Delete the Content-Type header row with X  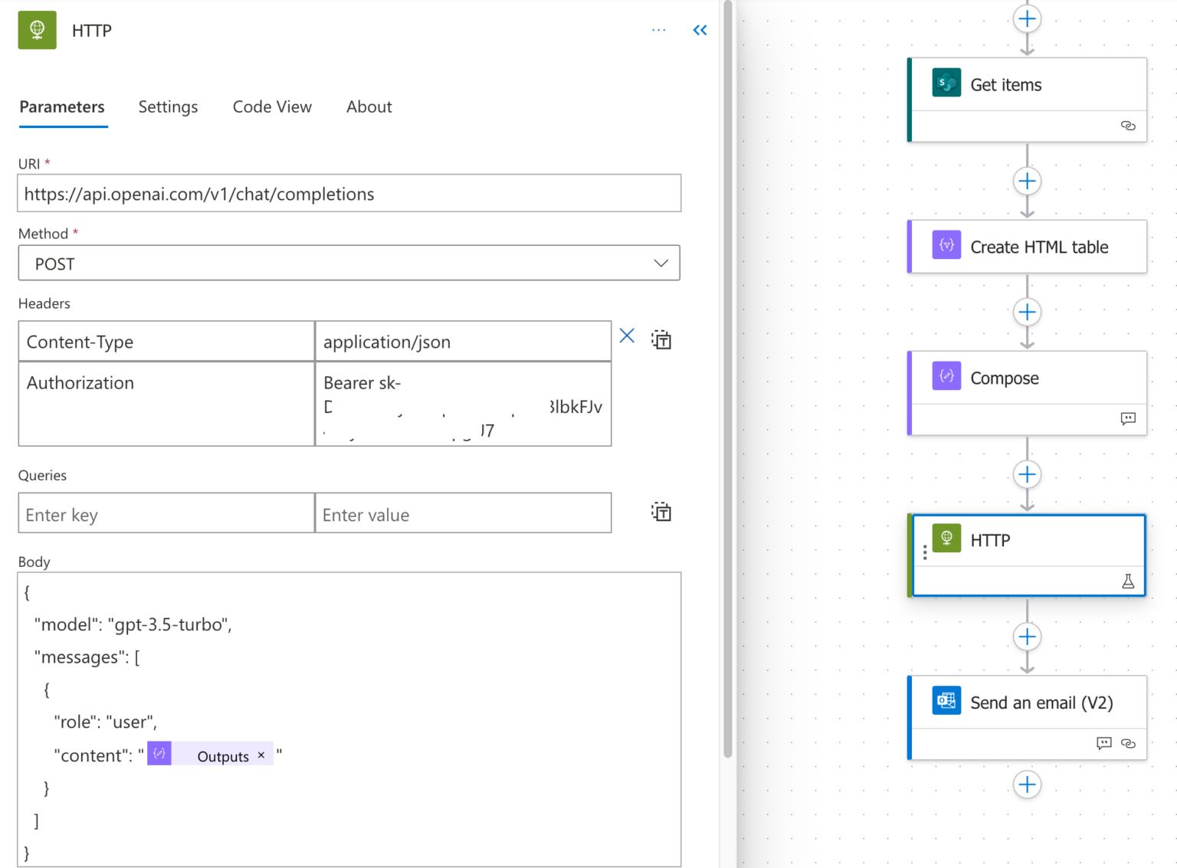click(627, 336)
